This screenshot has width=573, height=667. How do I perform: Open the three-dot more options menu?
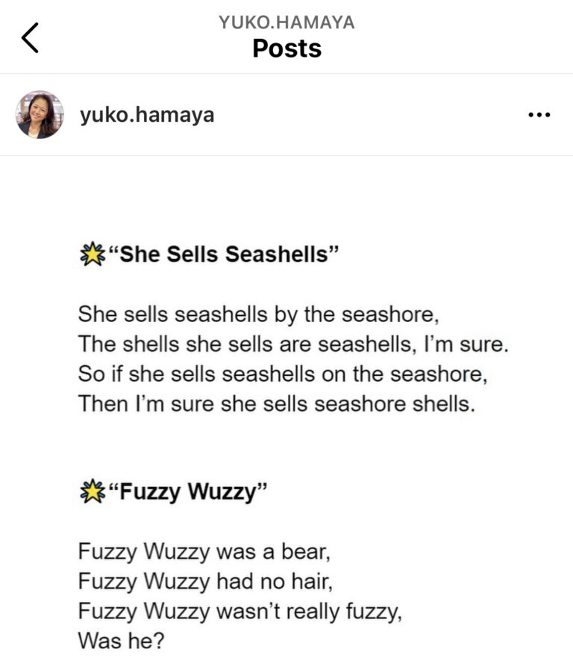539,115
